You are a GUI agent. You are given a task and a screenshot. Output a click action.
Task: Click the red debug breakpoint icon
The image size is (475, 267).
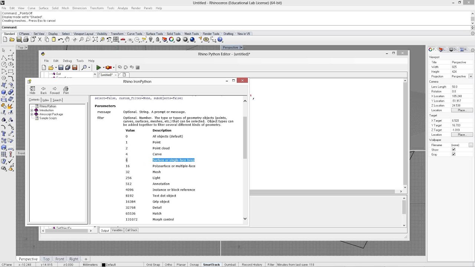(108, 67)
